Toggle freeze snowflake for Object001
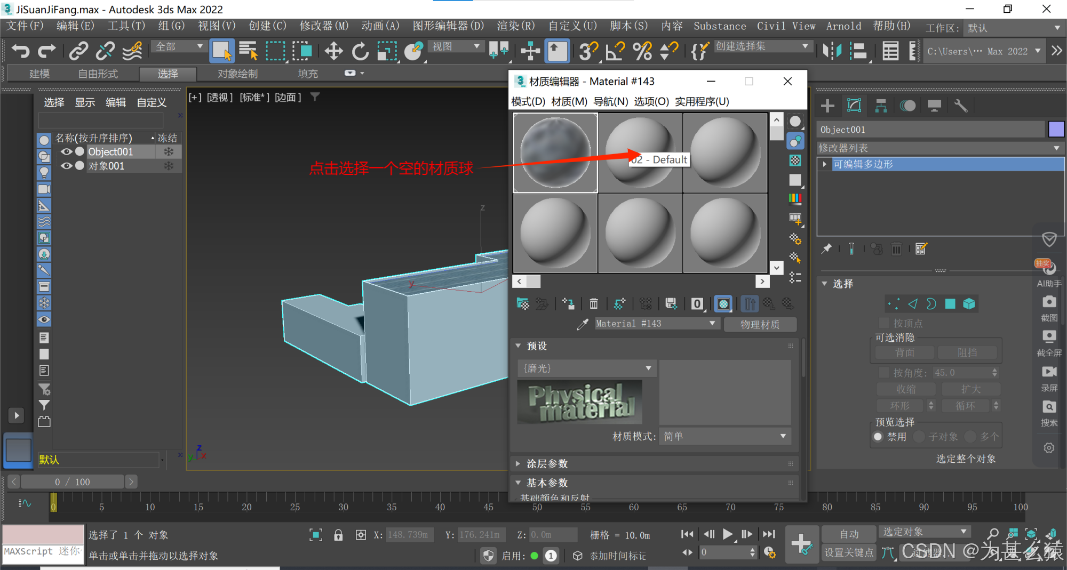 169,152
